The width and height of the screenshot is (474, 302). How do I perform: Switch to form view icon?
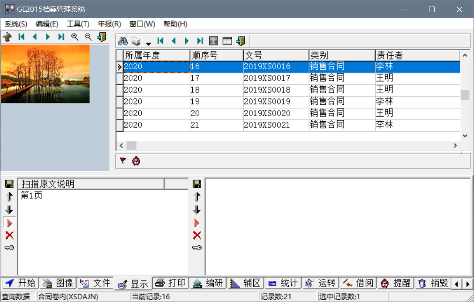point(227,41)
